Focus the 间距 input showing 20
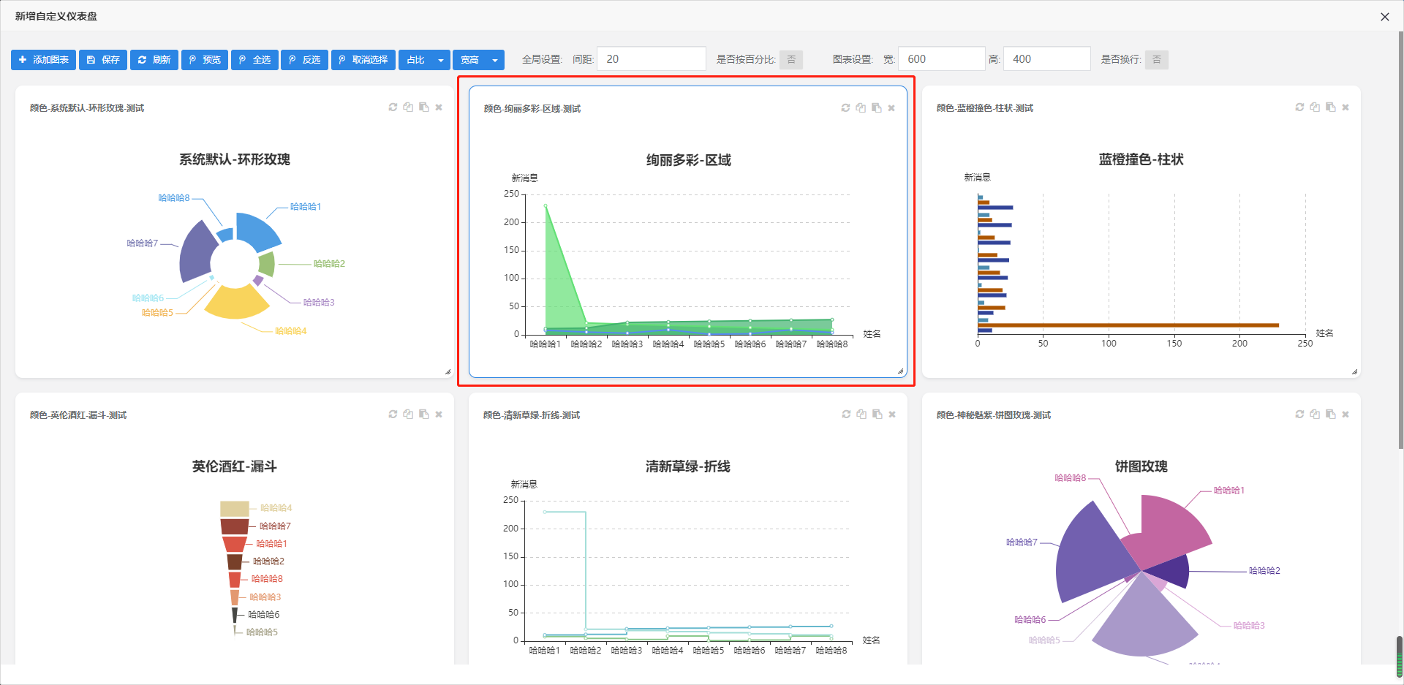Viewport: 1404px width, 685px height. [652, 59]
